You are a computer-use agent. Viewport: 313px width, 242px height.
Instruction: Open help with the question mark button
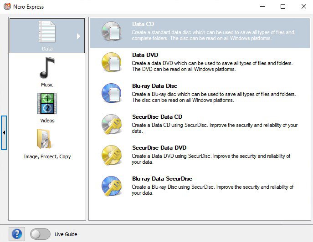17,234
